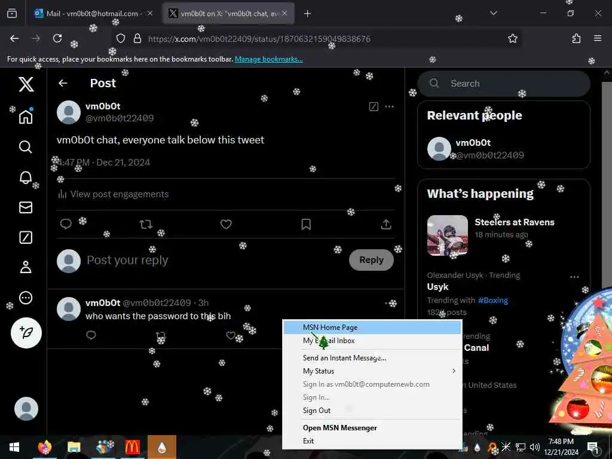Screen dimensions: 612x459
Task: Click the X logo in sidebar
Action: coord(26,84)
